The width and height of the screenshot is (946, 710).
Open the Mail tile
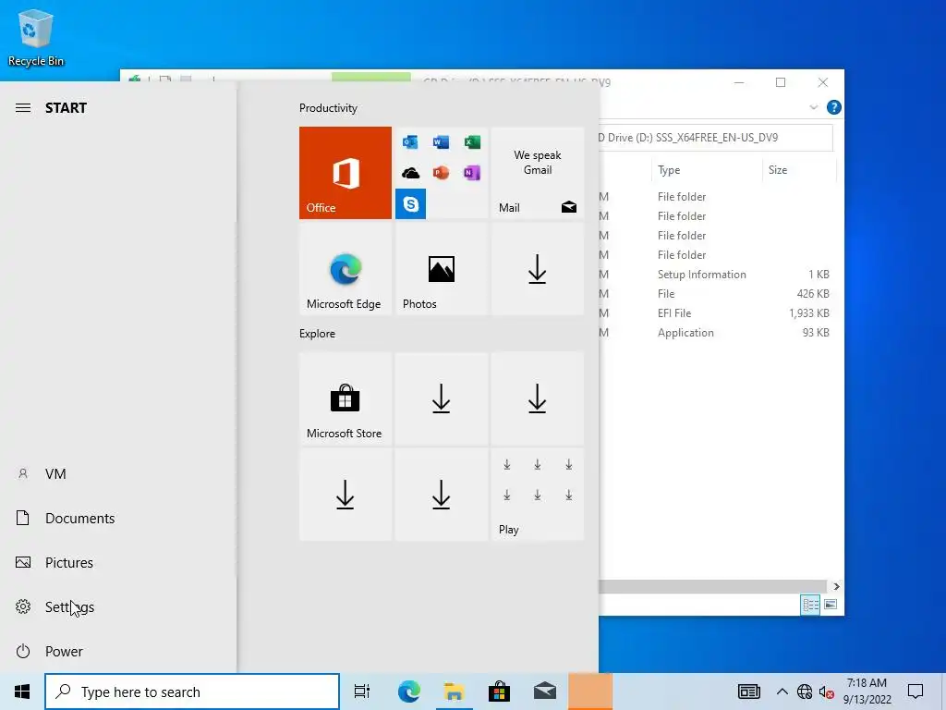pos(537,173)
